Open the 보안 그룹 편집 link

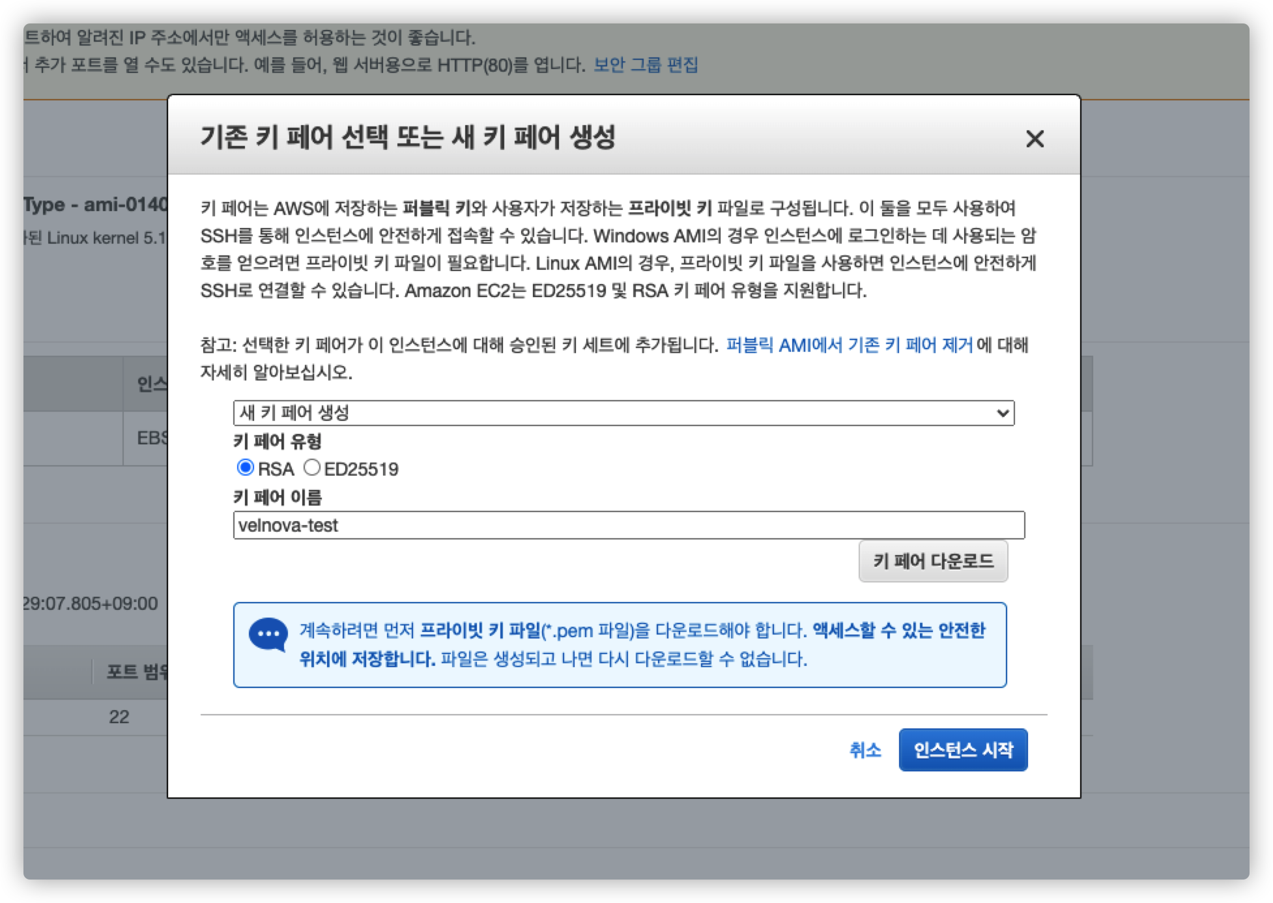point(645,65)
